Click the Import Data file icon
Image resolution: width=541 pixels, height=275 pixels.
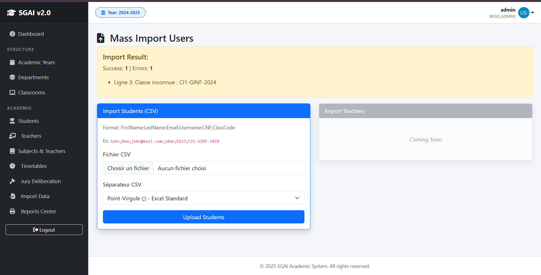pyautogui.click(x=12, y=196)
